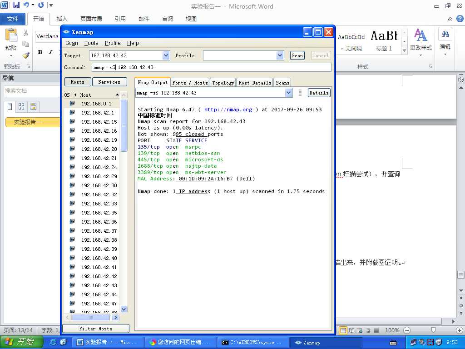The width and height of the screenshot is (465, 349).
Task: Open Zenmap Tools menu
Action: click(x=91, y=43)
